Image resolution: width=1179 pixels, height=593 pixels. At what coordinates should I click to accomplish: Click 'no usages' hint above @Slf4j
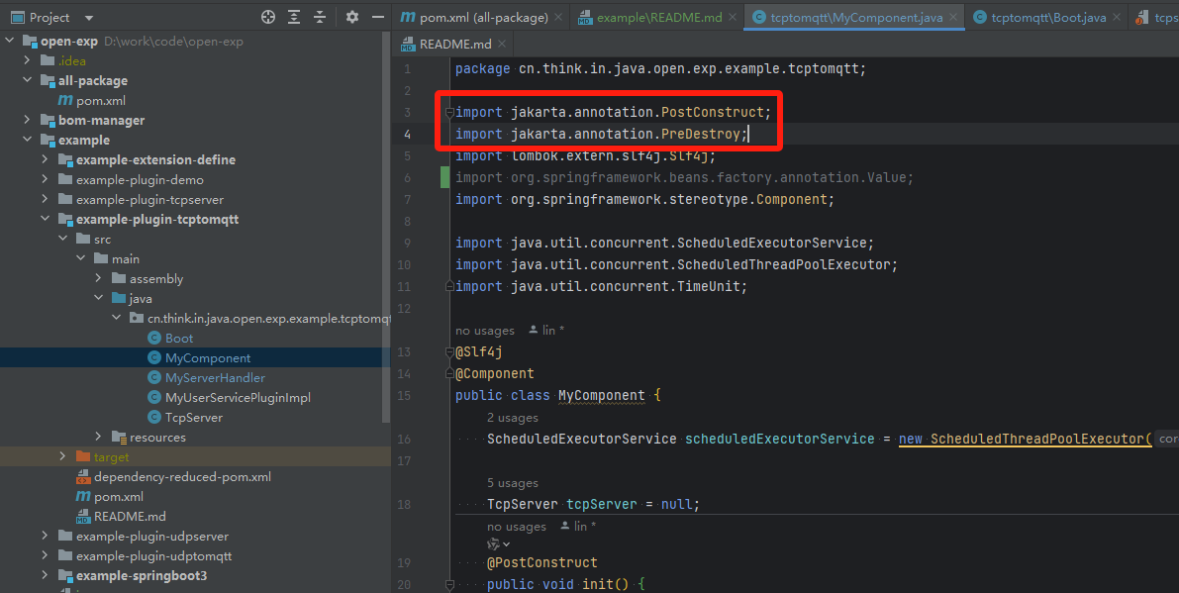pyautogui.click(x=485, y=331)
